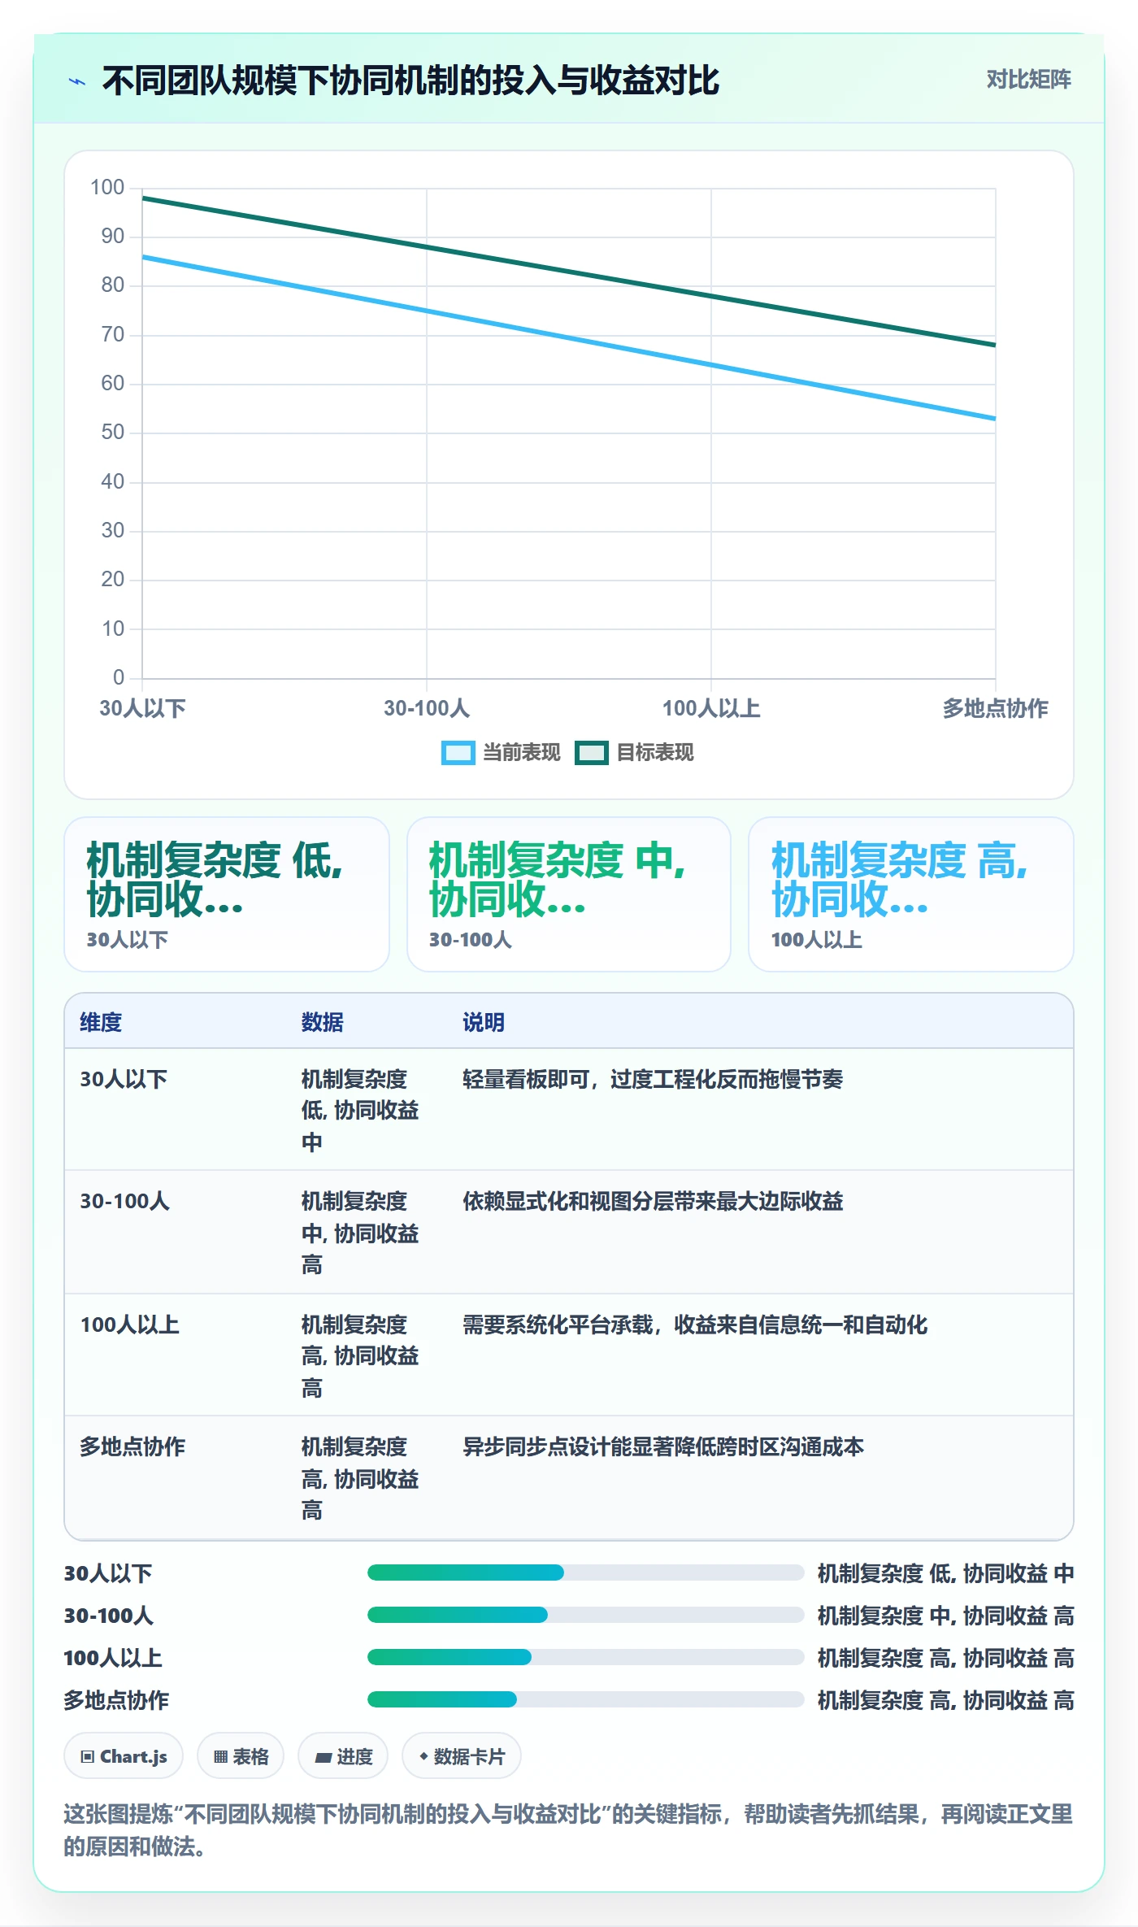Viewport: 1138px width, 1927px height.
Task: Click the lightning icon beside the title
Action: tap(77, 81)
